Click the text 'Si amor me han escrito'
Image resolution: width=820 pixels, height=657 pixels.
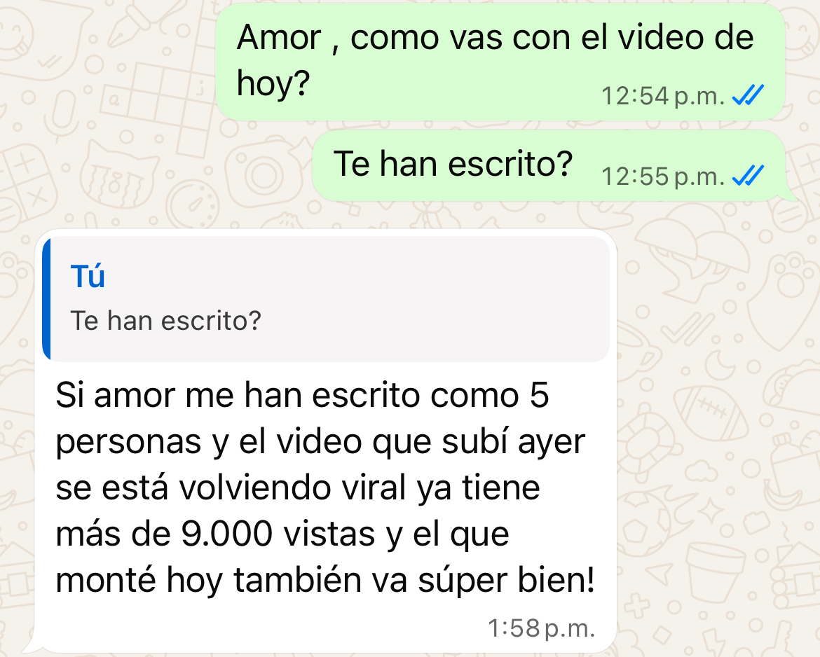[234, 394]
